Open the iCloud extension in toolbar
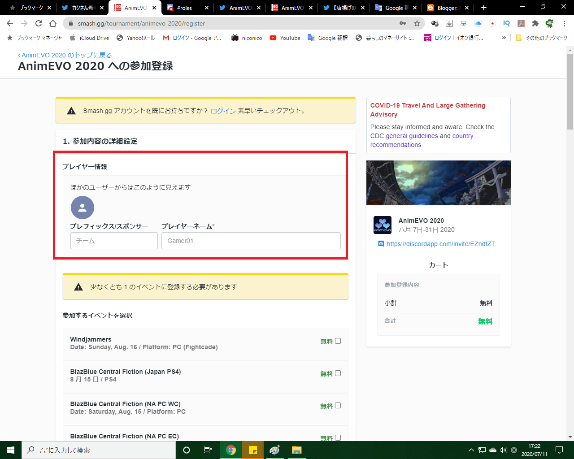The width and height of the screenshot is (574, 459). (478, 23)
